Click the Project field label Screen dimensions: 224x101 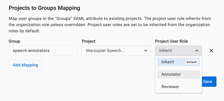click(89, 41)
